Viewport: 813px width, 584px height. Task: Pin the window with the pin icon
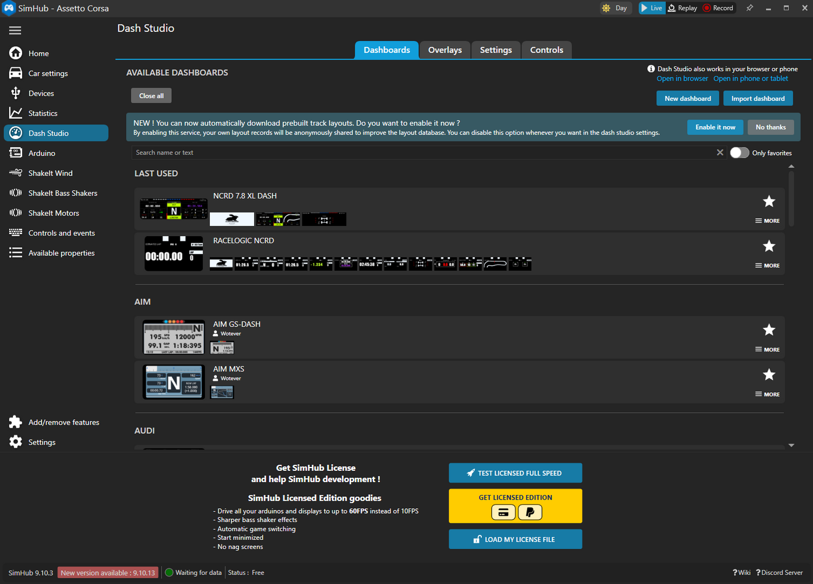click(x=750, y=8)
